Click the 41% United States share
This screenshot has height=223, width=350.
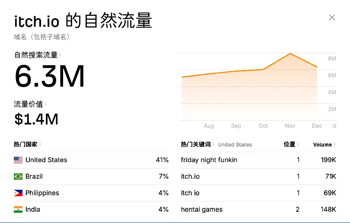point(162,160)
